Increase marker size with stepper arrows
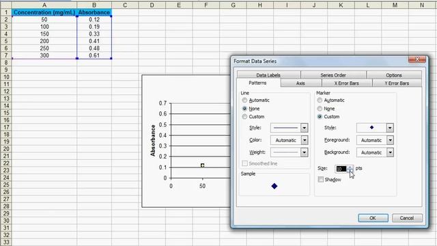This screenshot has width=437, height=246. [x=350, y=167]
